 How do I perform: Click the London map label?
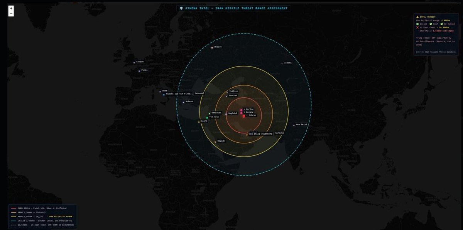140,62
